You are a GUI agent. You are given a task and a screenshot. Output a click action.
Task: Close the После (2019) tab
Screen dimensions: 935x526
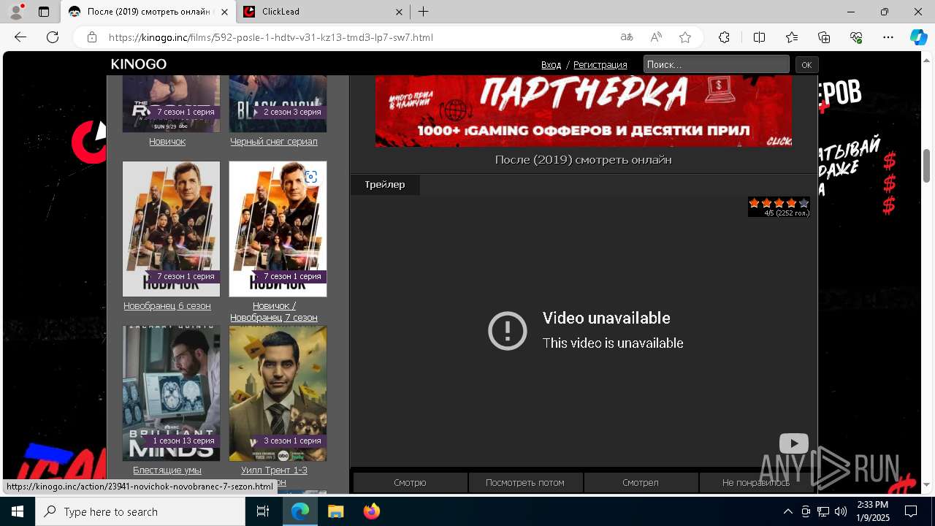point(224,12)
